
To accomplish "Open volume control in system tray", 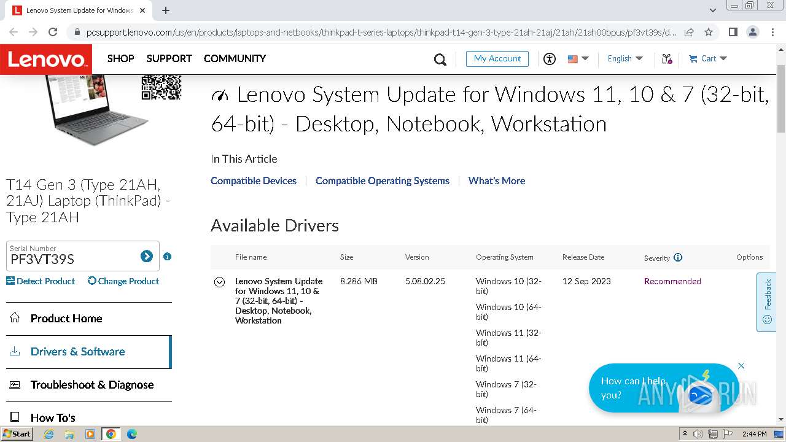I will pos(699,434).
